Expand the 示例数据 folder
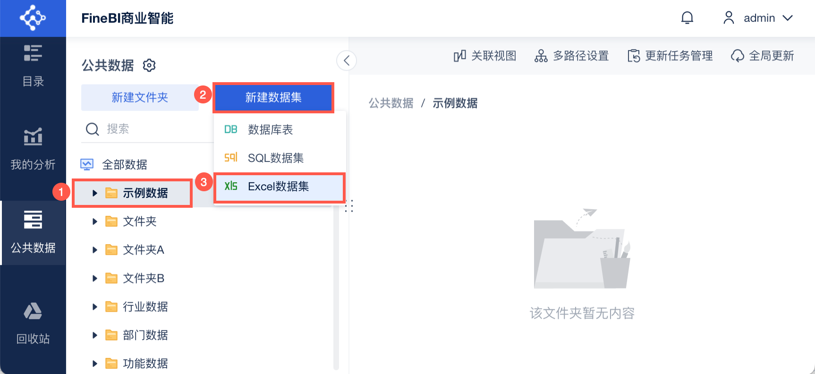 coord(95,193)
